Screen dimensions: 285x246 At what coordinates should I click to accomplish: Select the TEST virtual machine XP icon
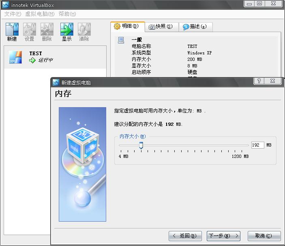click(x=15, y=57)
